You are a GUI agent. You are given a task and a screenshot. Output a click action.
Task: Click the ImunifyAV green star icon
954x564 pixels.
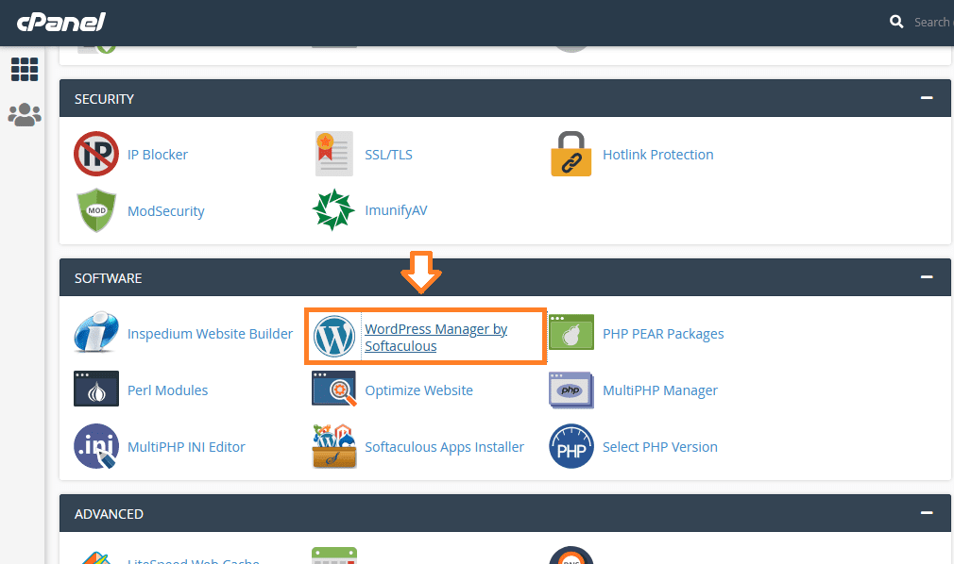[333, 210]
